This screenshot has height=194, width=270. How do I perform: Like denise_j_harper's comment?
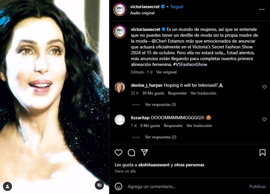pos(264,87)
